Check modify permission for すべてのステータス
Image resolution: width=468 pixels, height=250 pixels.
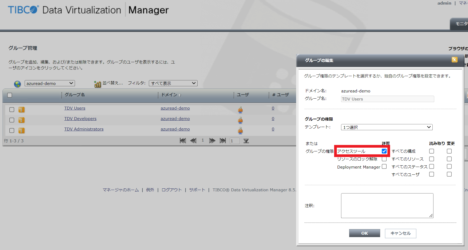449,166
